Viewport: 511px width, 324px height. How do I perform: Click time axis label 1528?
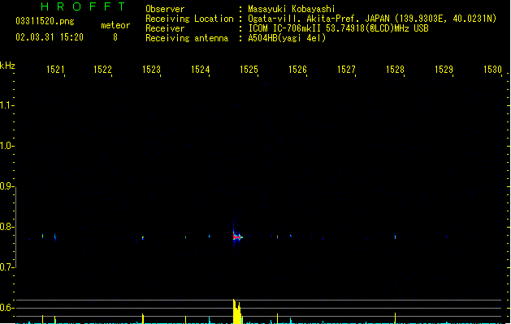396,70
